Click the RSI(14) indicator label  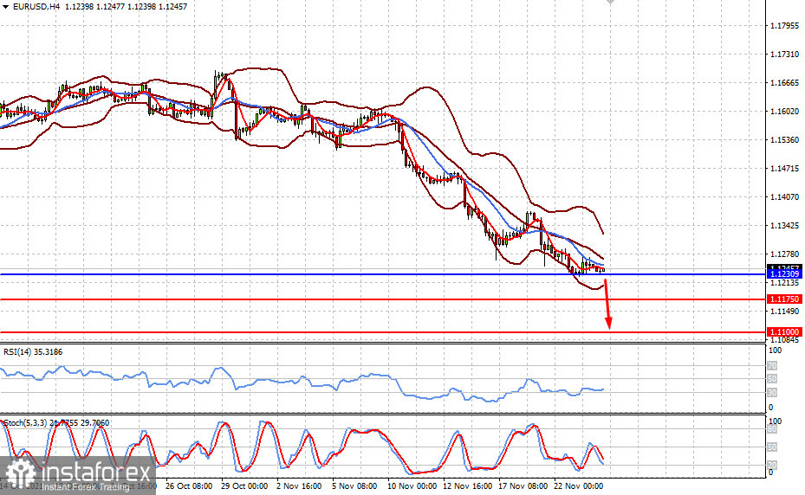click(x=32, y=351)
